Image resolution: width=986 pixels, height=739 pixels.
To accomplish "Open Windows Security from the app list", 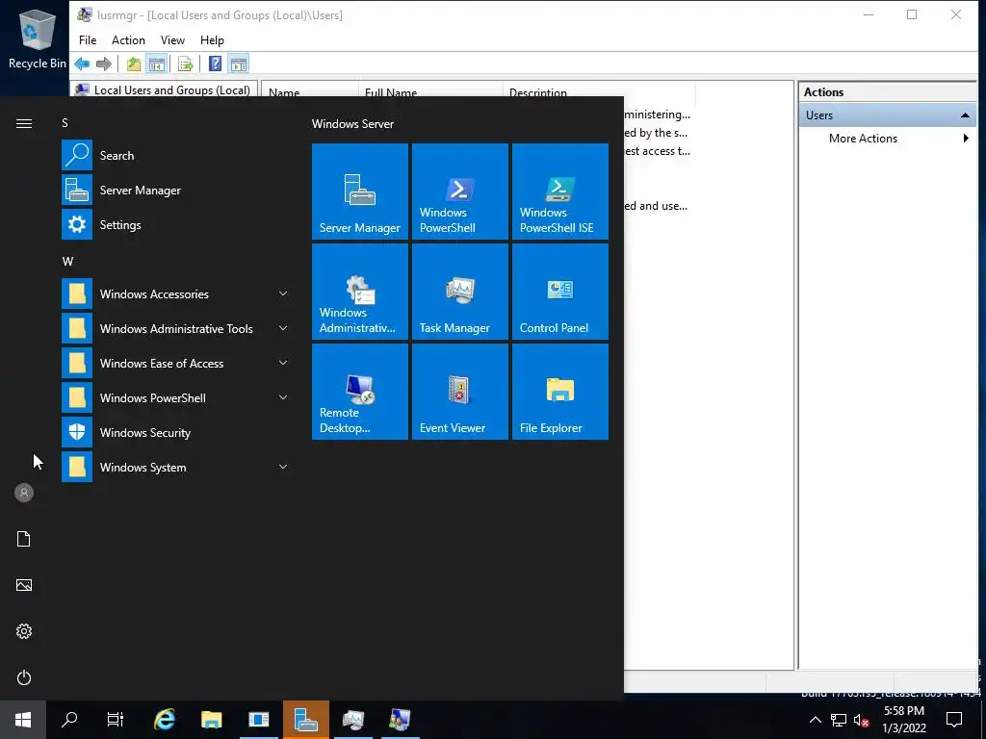I will (176, 432).
